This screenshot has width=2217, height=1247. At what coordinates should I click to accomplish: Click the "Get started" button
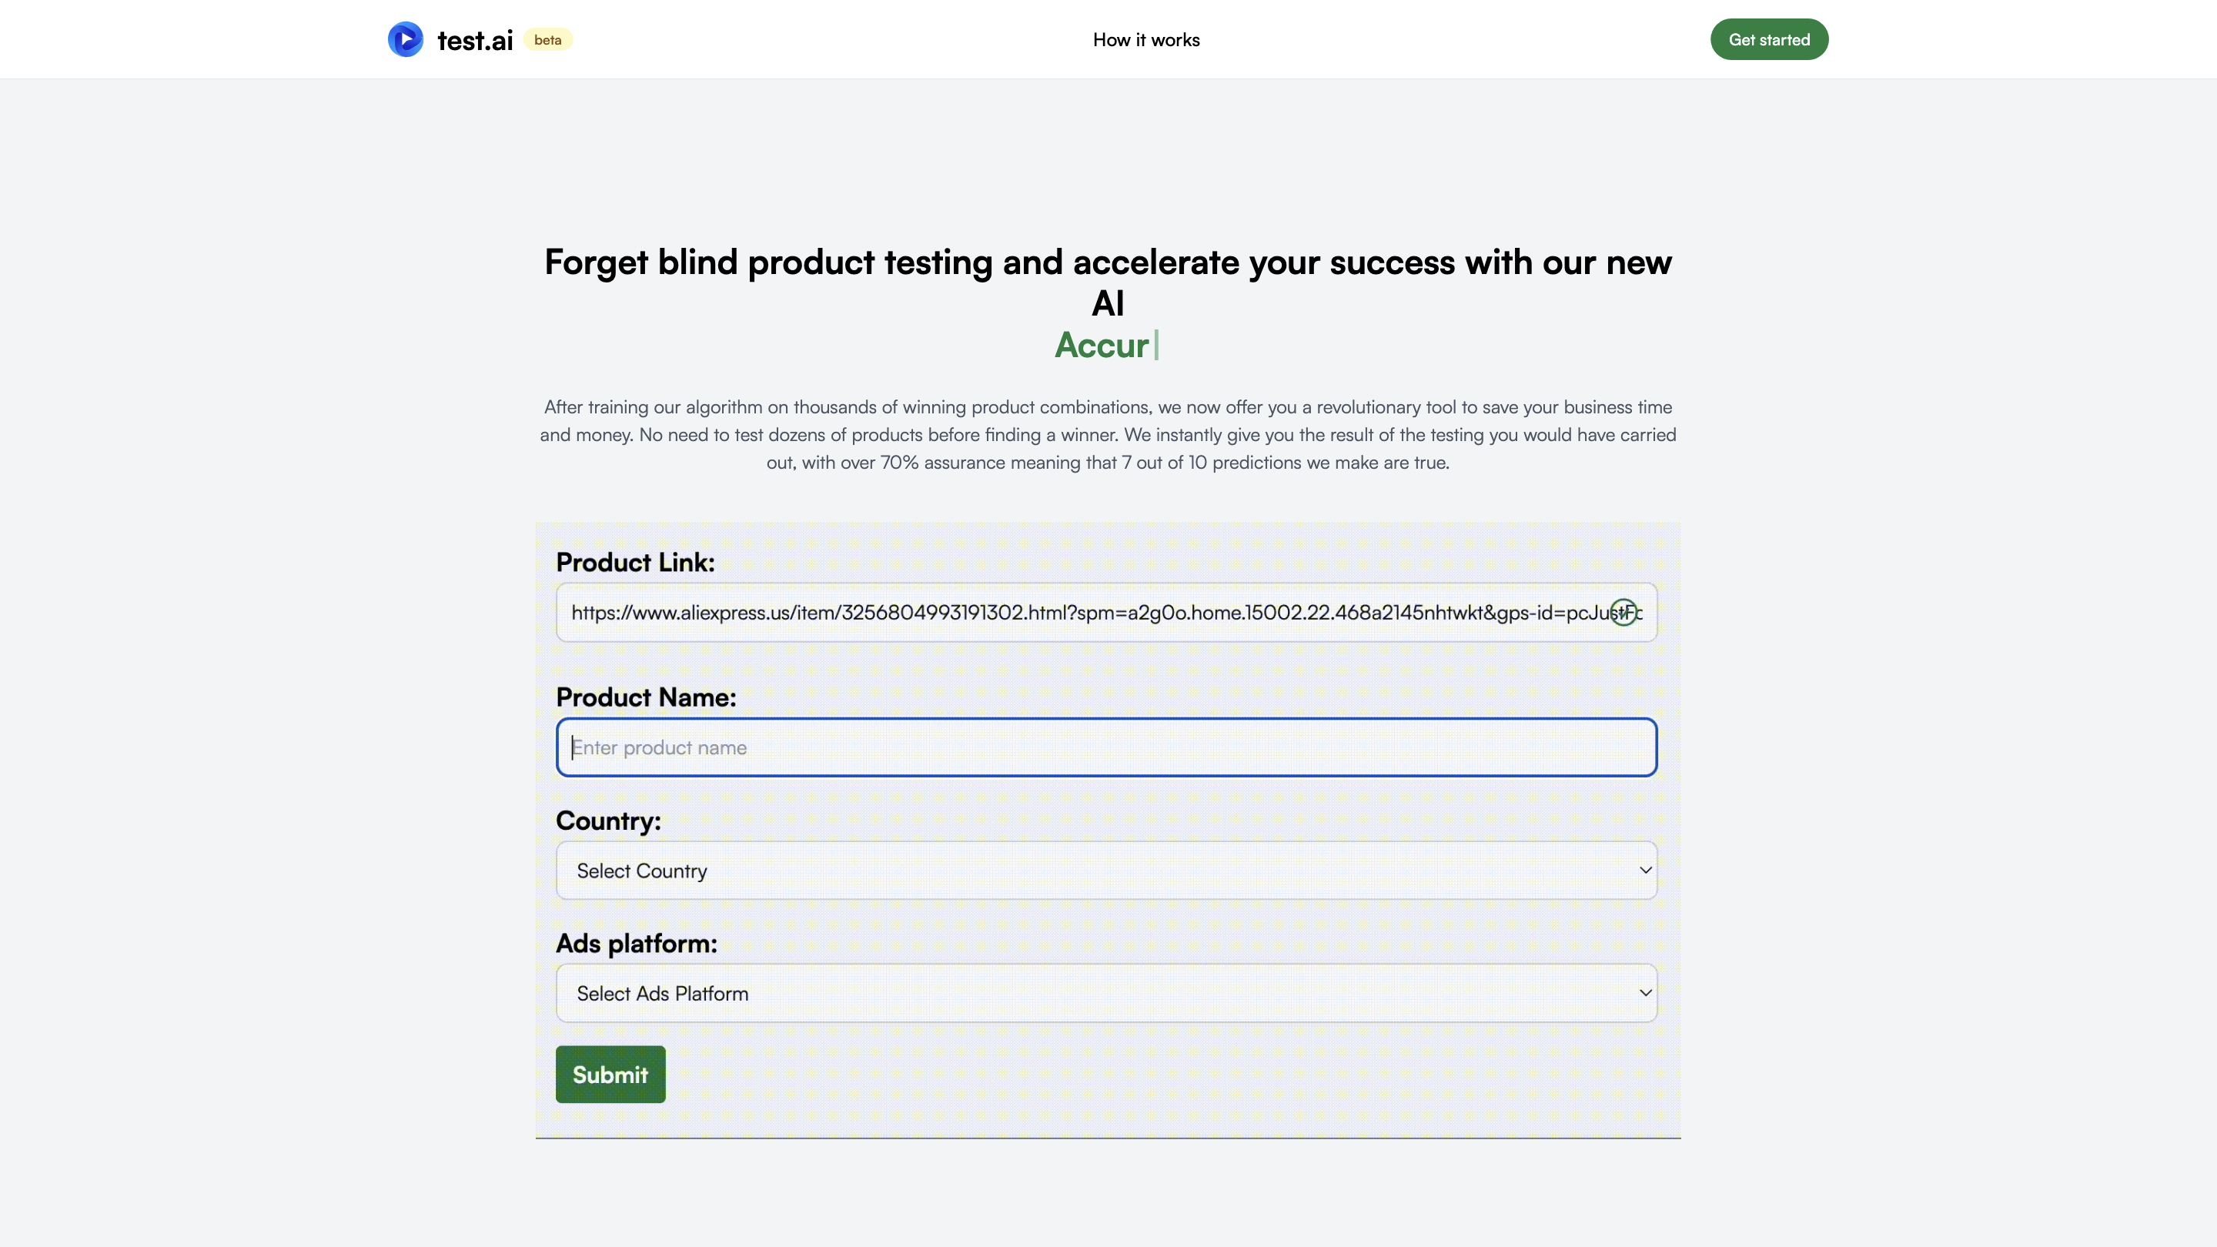coord(1769,38)
